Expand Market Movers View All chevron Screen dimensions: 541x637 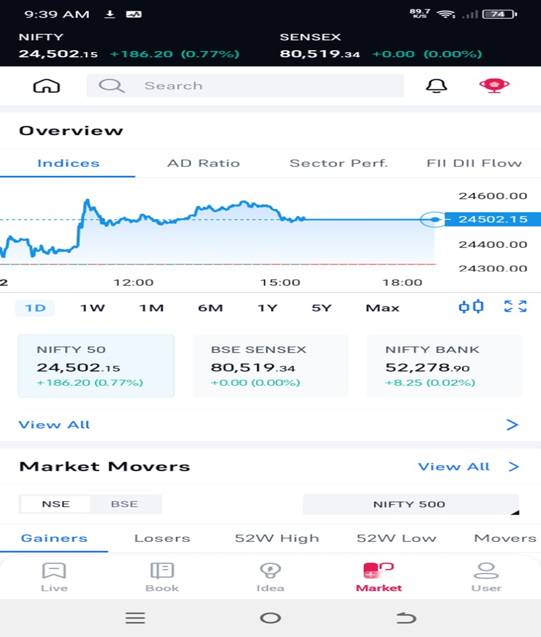pos(513,467)
